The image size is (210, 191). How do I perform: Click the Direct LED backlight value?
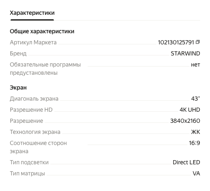[186, 162]
